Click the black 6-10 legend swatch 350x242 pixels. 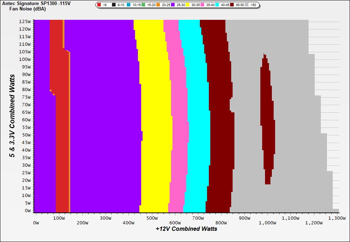coord(114,5)
